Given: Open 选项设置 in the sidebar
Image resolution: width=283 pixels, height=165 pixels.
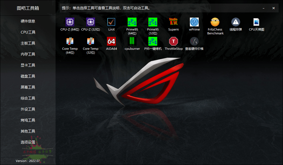Looking at the screenshot, I should pos(28,142).
